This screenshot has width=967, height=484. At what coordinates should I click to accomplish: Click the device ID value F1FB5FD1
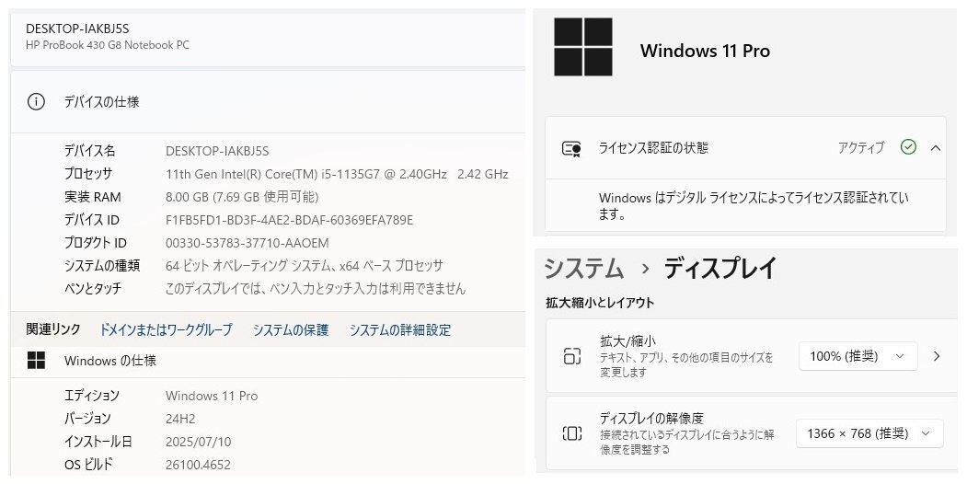289,220
